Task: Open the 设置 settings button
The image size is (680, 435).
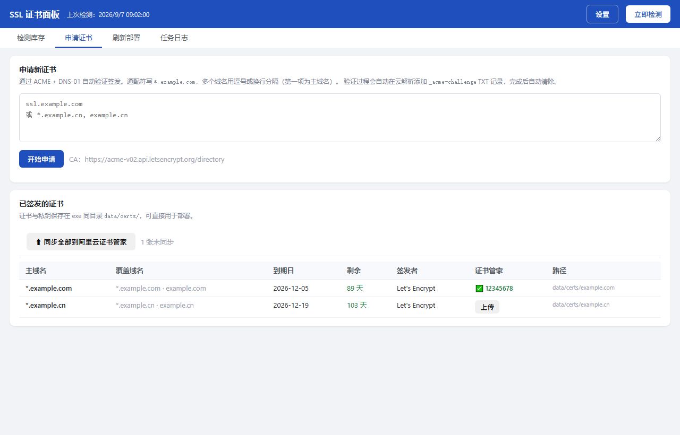Action: (602, 14)
